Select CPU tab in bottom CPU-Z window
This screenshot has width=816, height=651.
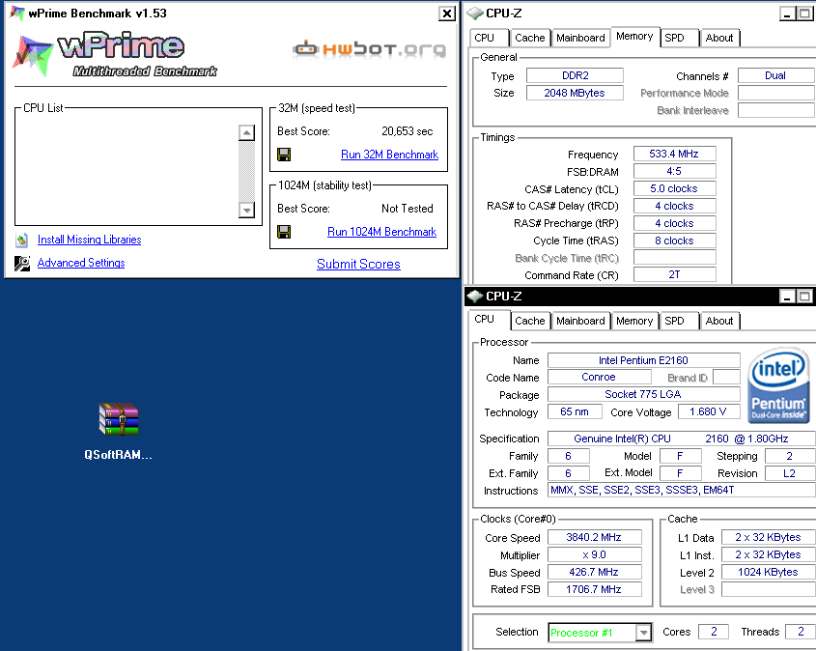[490, 320]
